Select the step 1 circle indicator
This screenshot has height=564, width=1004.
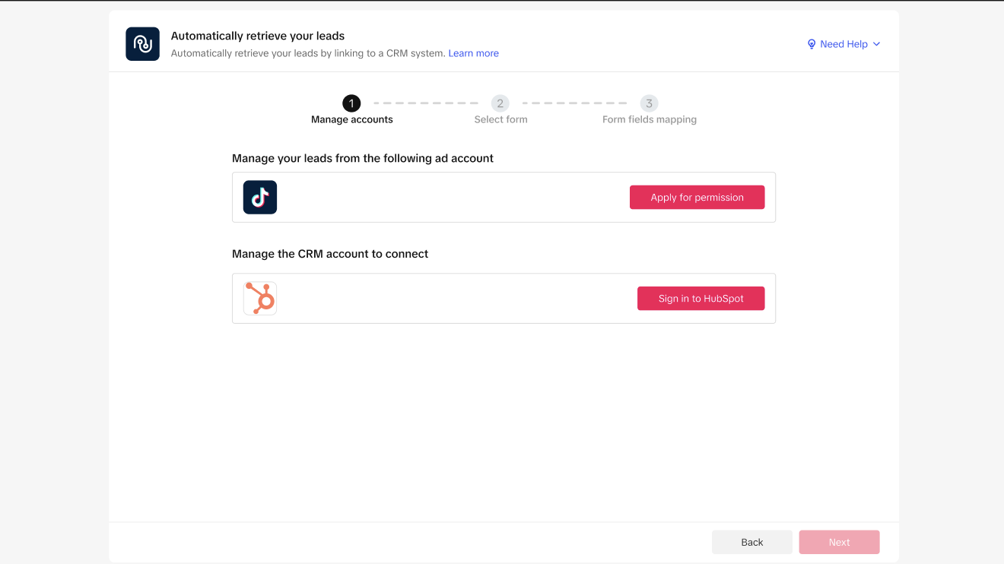click(x=351, y=103)
